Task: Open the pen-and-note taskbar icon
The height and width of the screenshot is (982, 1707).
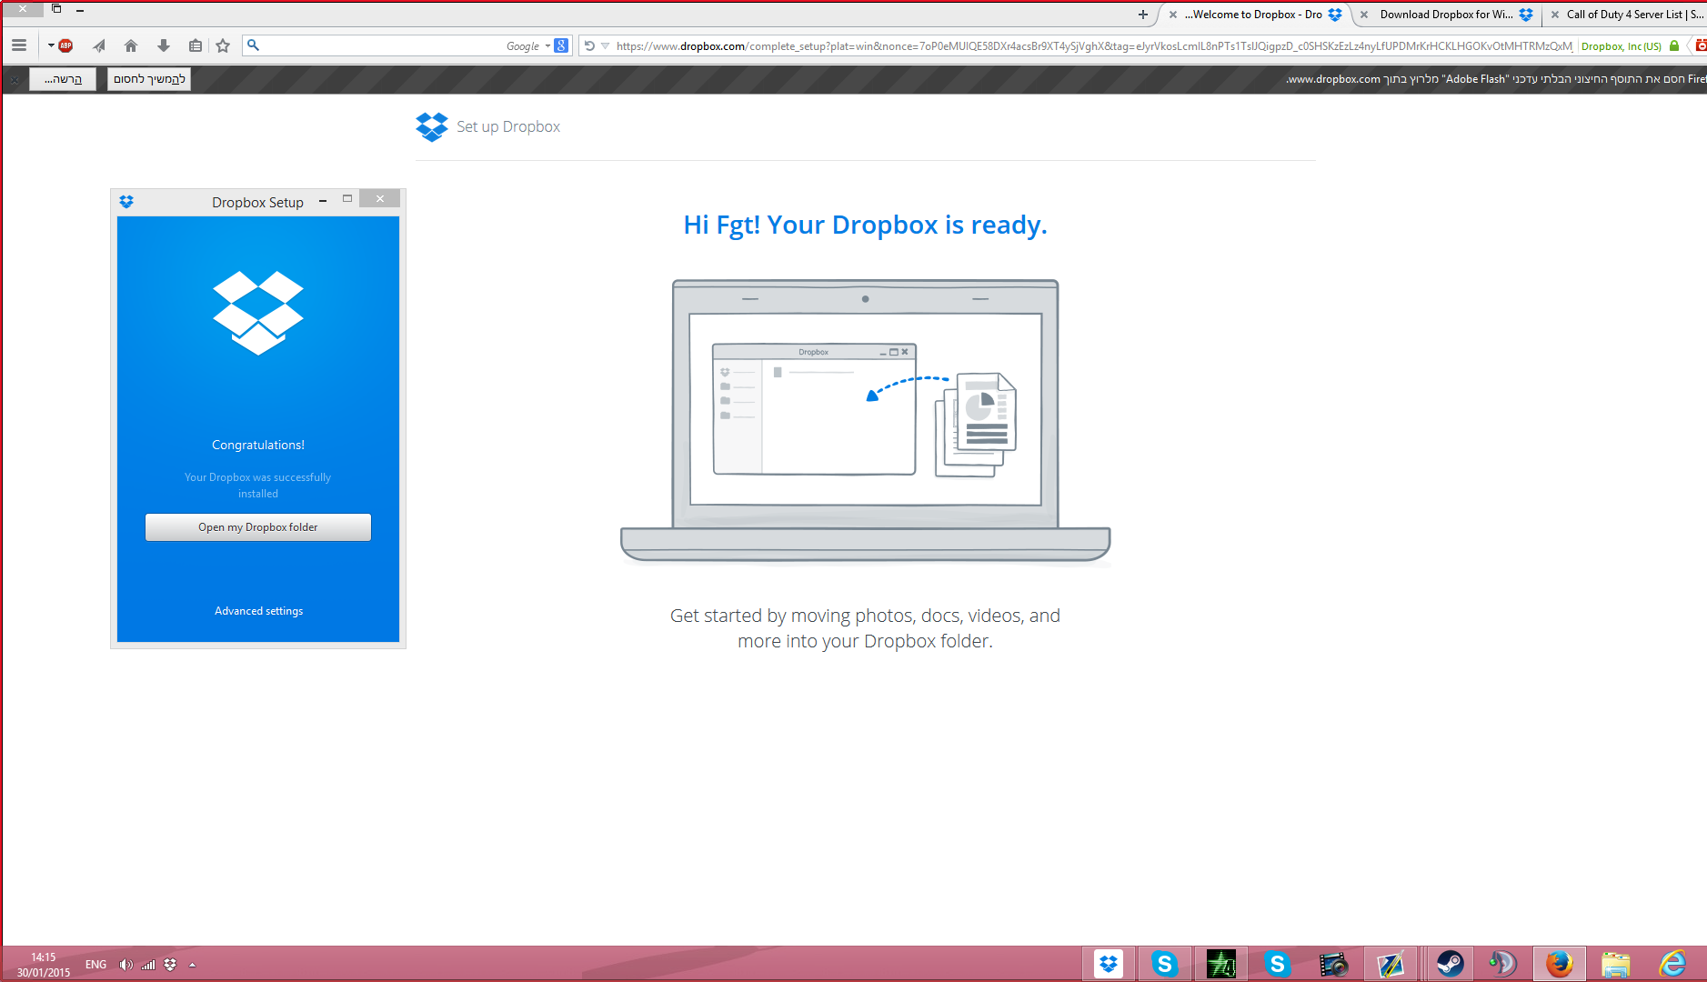Action: [1391, 964]
